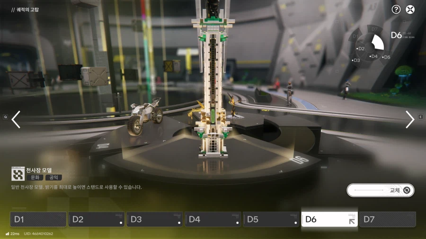Screen dimensions: 426x239
Task: Click the 교체 replace button
Action: (x=380, y=190)
